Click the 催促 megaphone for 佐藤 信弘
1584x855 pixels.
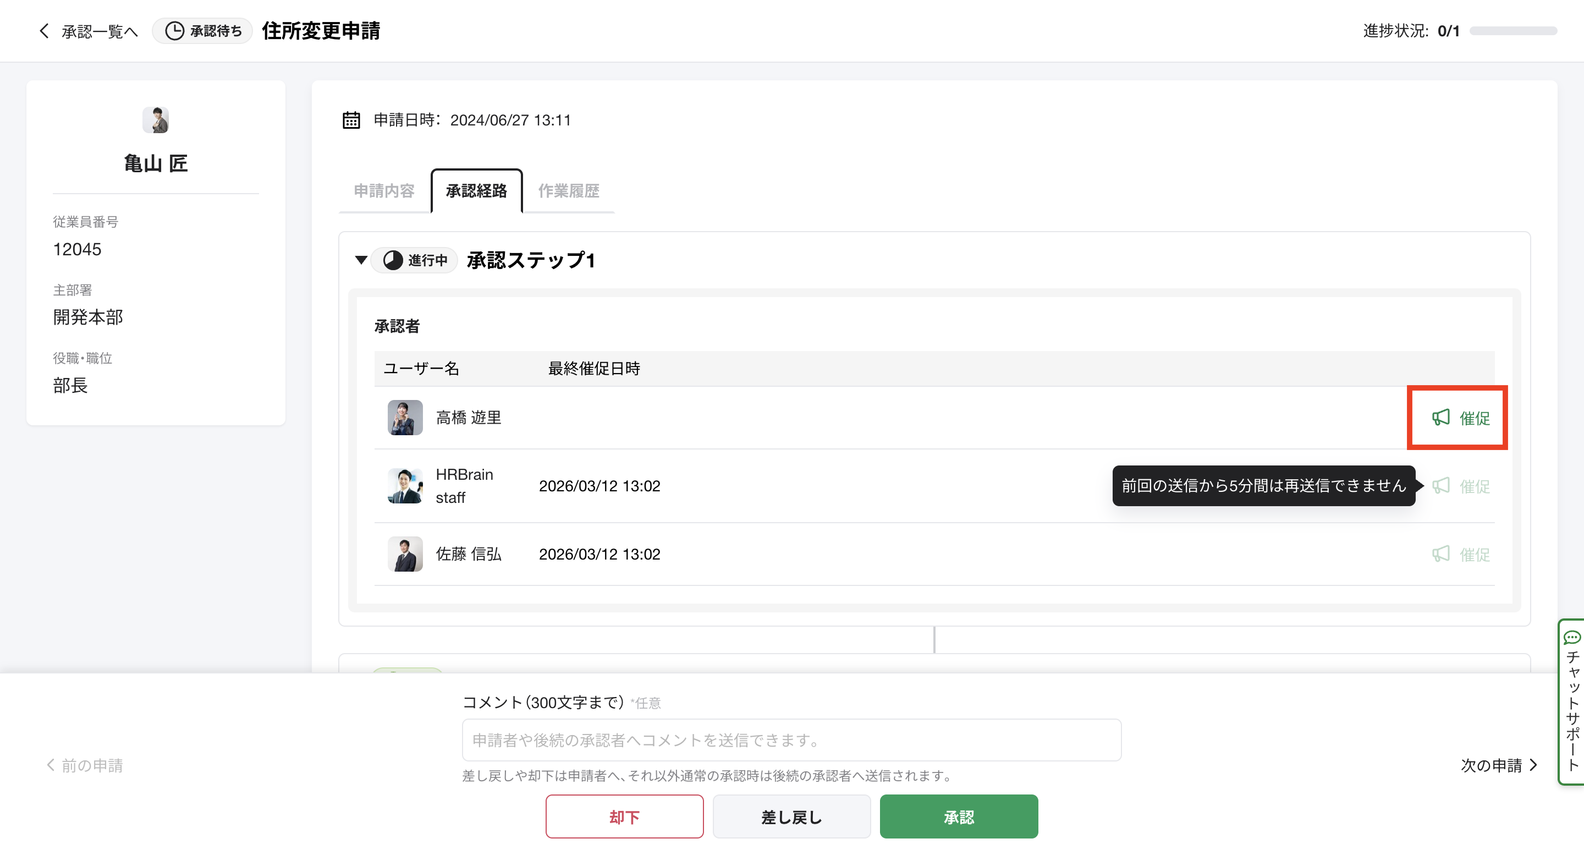tap(1441, 554)
